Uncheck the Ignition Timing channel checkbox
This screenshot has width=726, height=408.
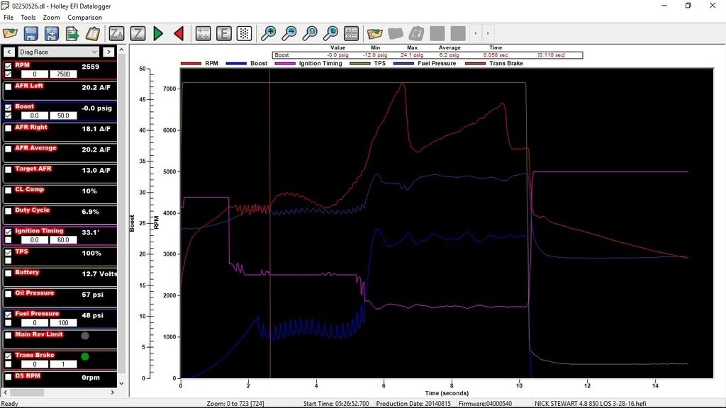[9, 232]
